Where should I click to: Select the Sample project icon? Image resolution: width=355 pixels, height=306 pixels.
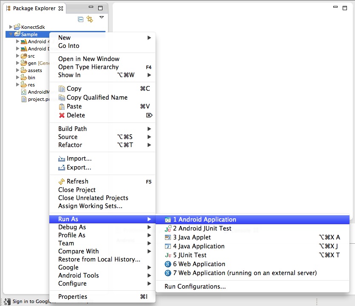17,34
